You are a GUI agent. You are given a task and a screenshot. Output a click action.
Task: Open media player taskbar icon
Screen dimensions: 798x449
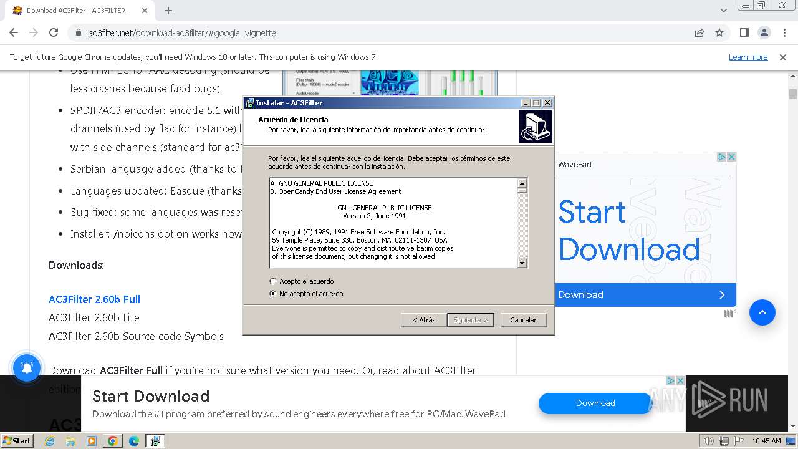tap(92, 441)
